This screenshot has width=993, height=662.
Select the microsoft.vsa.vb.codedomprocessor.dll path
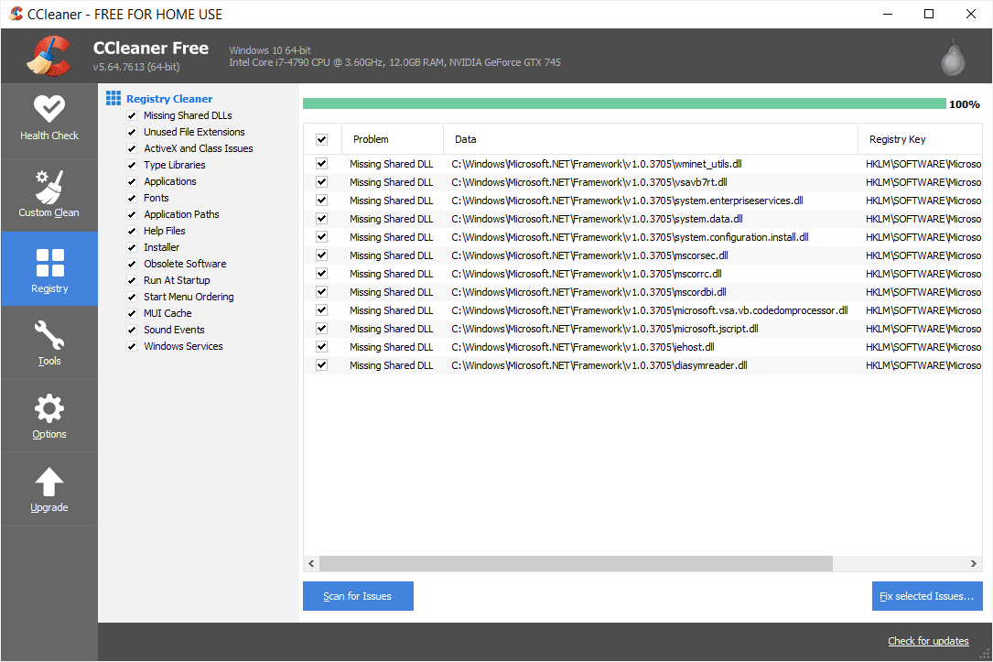point(650,310)
